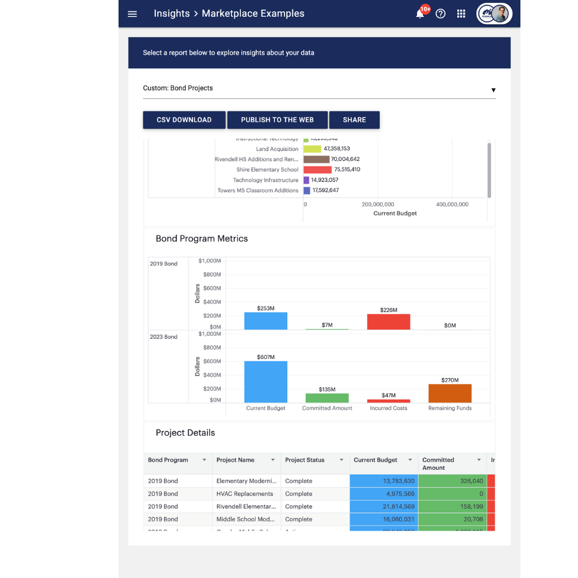Expand the Custom: Bond Projects report selector
578x578 pixels.
[x=319, y=89]
